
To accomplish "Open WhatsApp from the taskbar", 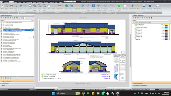I will coord(103,93).
